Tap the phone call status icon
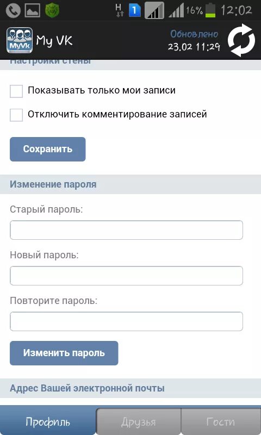Screen dimensions: 261x435 [x=13, y=10]
